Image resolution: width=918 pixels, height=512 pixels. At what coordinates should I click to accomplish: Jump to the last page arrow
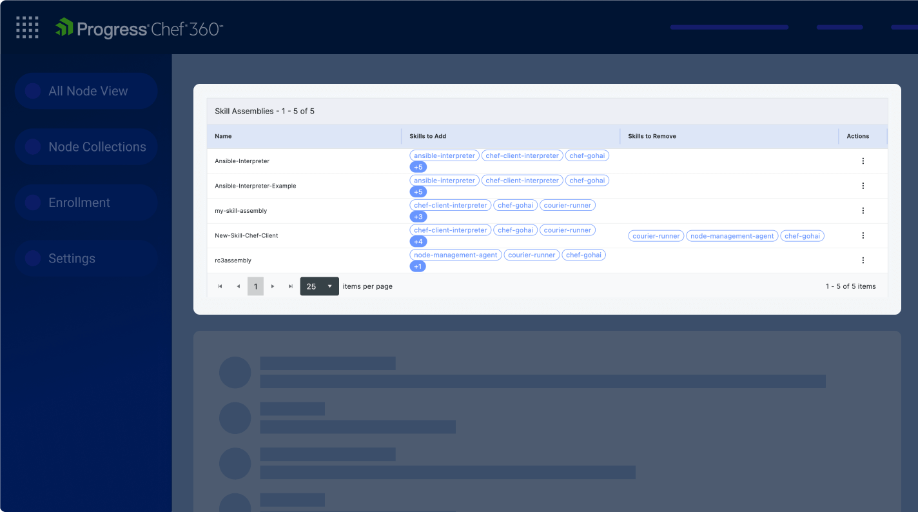click(291, 286)
